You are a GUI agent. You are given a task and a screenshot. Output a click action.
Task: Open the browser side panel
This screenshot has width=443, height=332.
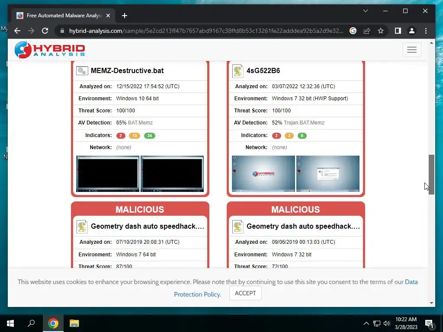[x=398, y=31]
